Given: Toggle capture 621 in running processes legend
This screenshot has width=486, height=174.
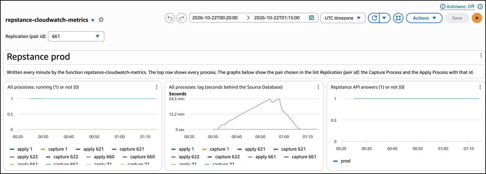Looking at the screenshot, I should [x=128, y=149].
